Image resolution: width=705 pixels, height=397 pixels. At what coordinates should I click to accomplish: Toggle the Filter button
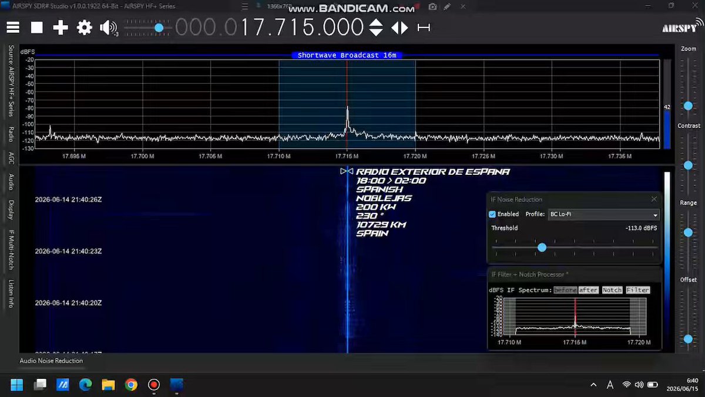tap(638, 290)
